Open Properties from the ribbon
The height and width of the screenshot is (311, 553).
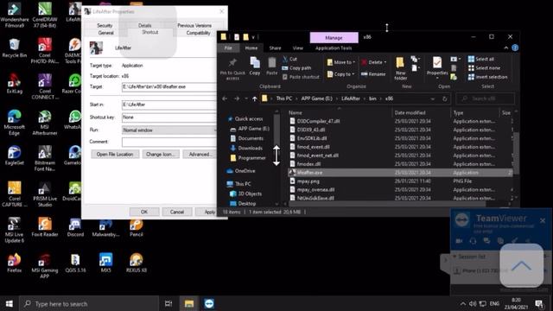pos(437,67)
